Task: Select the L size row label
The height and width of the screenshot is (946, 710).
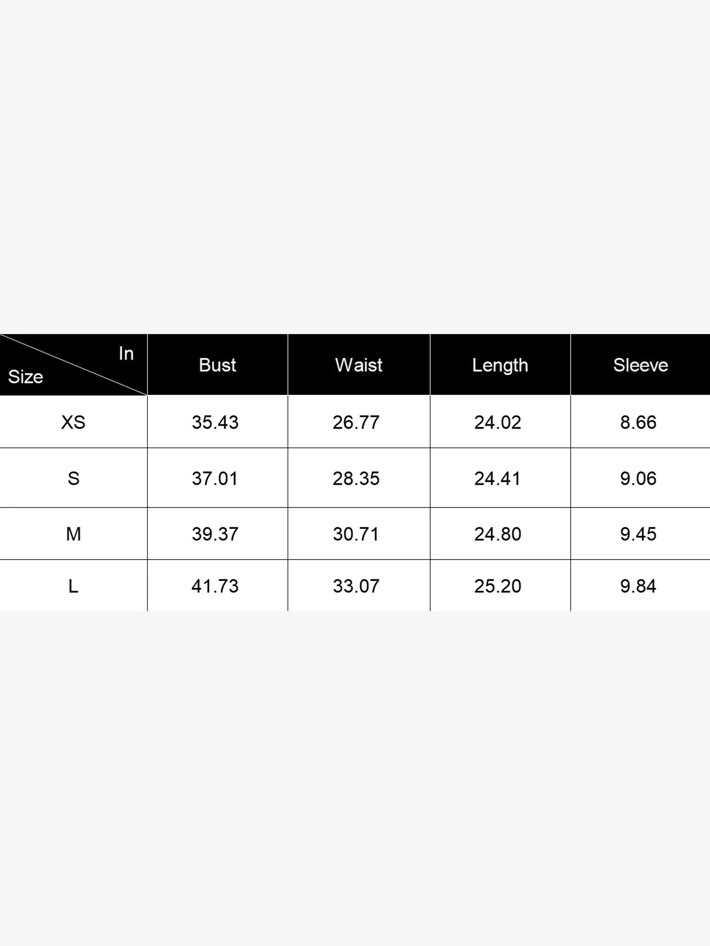Action: [x=73, y=586]
